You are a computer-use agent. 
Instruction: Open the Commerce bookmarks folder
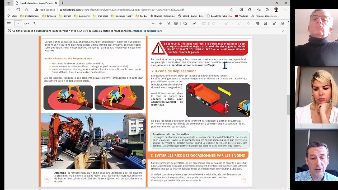82,16
